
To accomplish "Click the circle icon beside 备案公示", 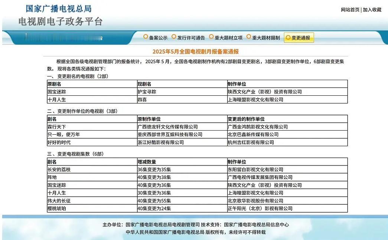I will tap(146, 37).
